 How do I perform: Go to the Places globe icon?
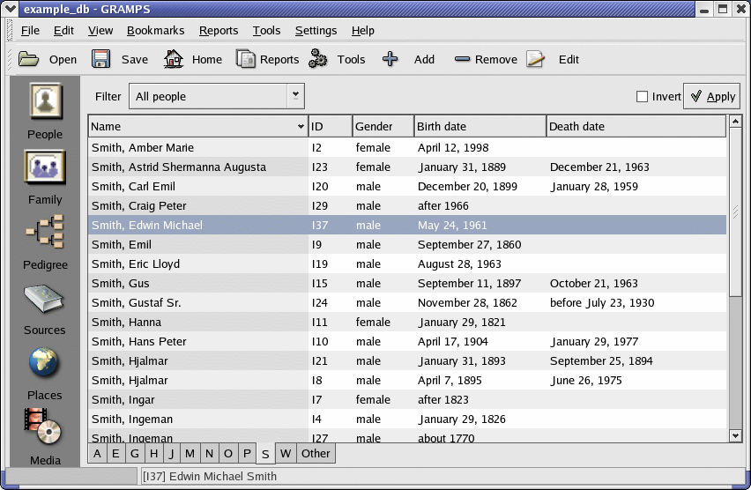click(45, 363)
